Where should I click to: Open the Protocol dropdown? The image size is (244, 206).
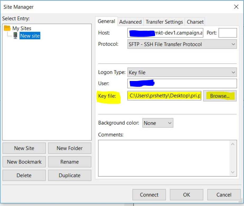[x=182, y=44]
